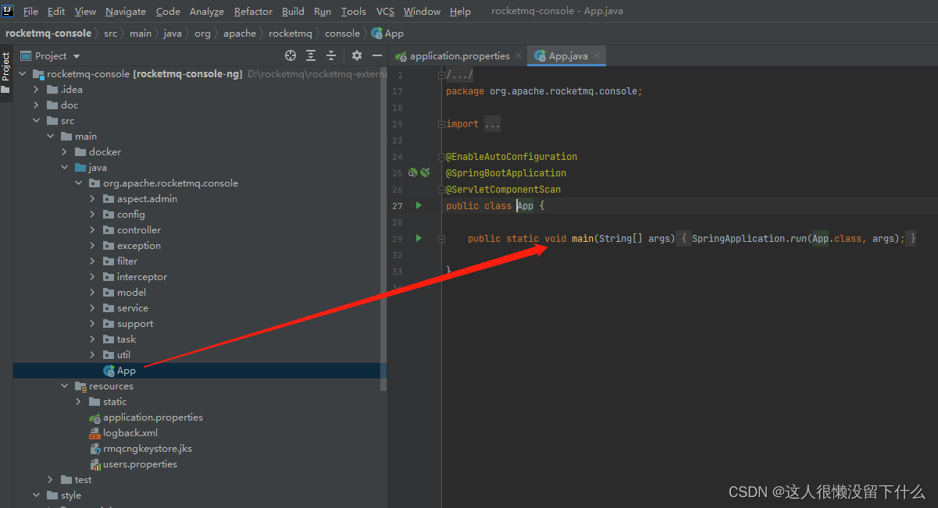Expand the controller package
938x508 pixels.
tap(93, 230)
